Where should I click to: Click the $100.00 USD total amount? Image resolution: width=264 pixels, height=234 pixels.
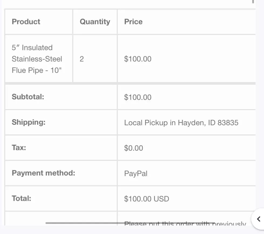point(146,199)
